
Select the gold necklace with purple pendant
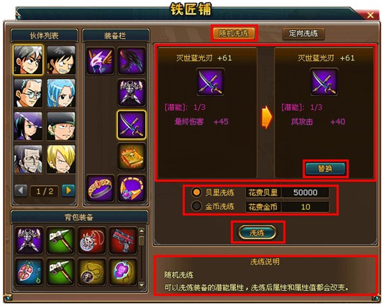click(132, 188)
